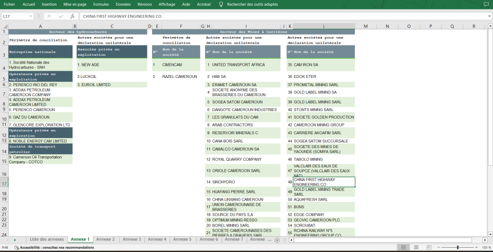Open the Affichage tab
This screenshot has width=493, height=252.
tap(167, 4)
